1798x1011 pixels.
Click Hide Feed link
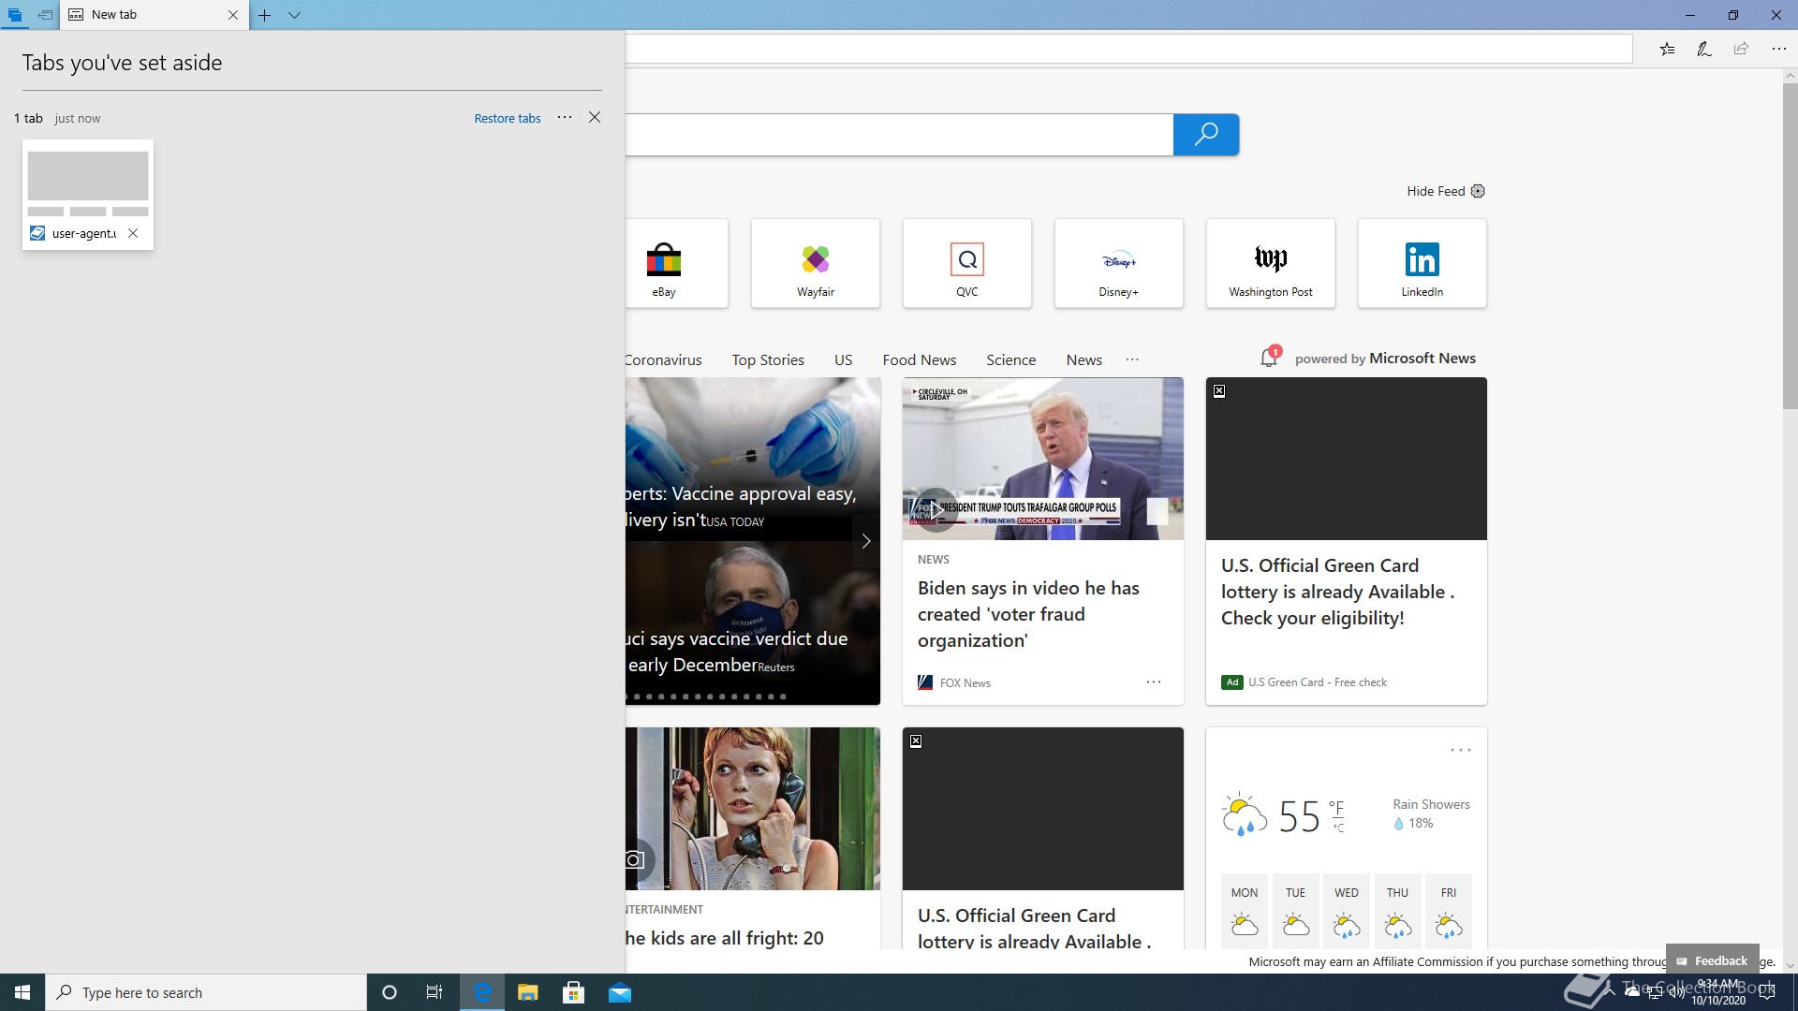click(x=1436, y=191)
